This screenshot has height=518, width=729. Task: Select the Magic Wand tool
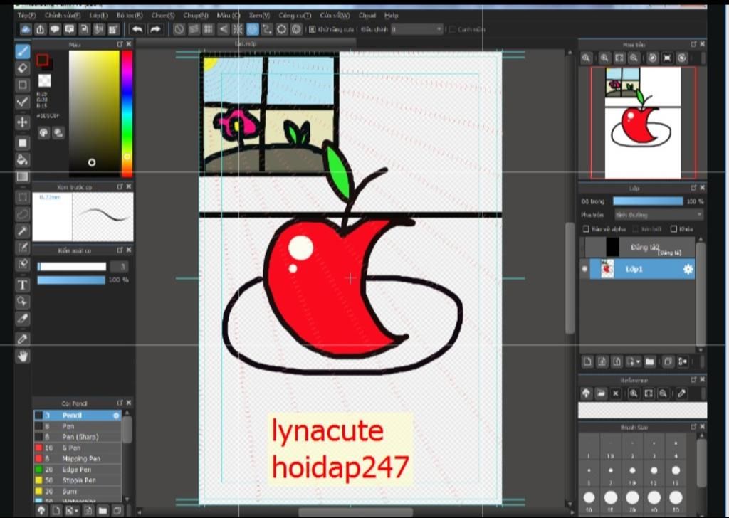[x=22, y=231]
